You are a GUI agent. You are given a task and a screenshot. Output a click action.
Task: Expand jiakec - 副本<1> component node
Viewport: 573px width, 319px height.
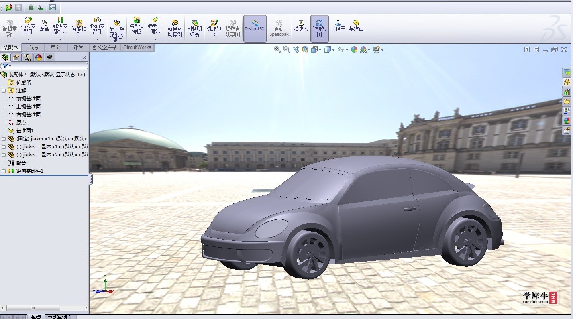point(4,147)
